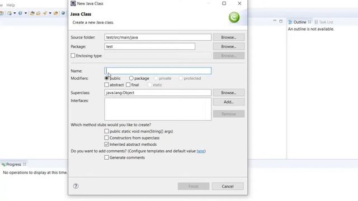Check the abstract modifier checkbox
Image resolution: width=358 pixels, height=201 pixels.
pos(107,85)
